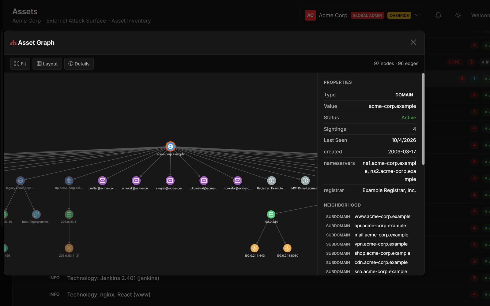This screenshot has height=306, width=490.
Task: Select the ftp.acme-corp.exa... subdomain node
Action: [69, 181]
